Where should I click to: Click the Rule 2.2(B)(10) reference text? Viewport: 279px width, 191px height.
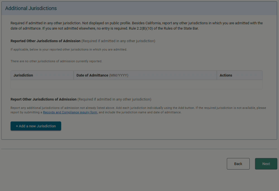pyautogui.click(x=160, y=28)
